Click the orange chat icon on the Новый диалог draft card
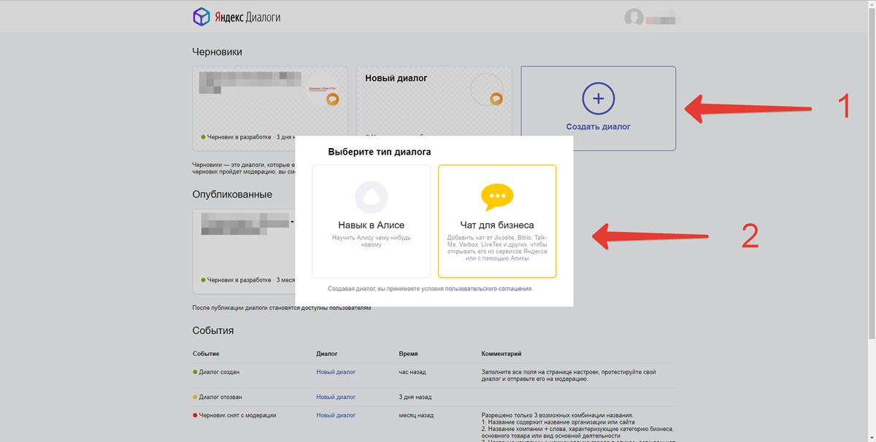This screenshot has height=442, width=876. (496, 98)
